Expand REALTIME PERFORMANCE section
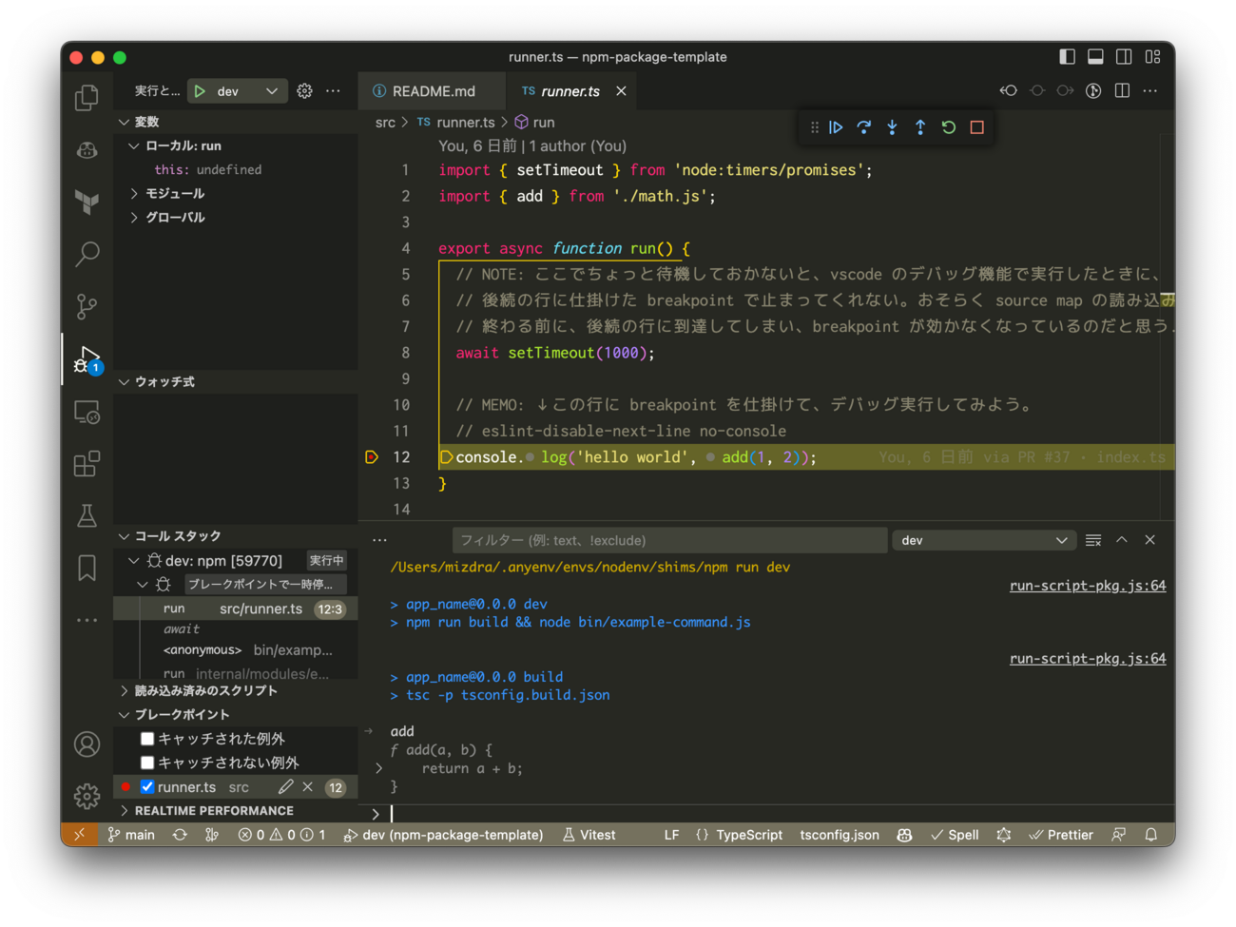The width and height of the screenshot is (1236, 927). point(124,811)
